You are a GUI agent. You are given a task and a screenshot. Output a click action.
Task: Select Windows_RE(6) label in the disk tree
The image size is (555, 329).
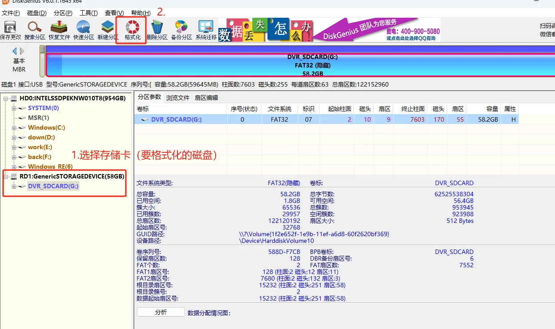(x=50, y=166)
